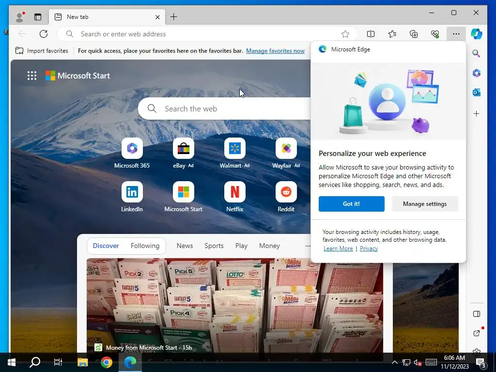
Task: Open the Money category
Action: (269, 246)
